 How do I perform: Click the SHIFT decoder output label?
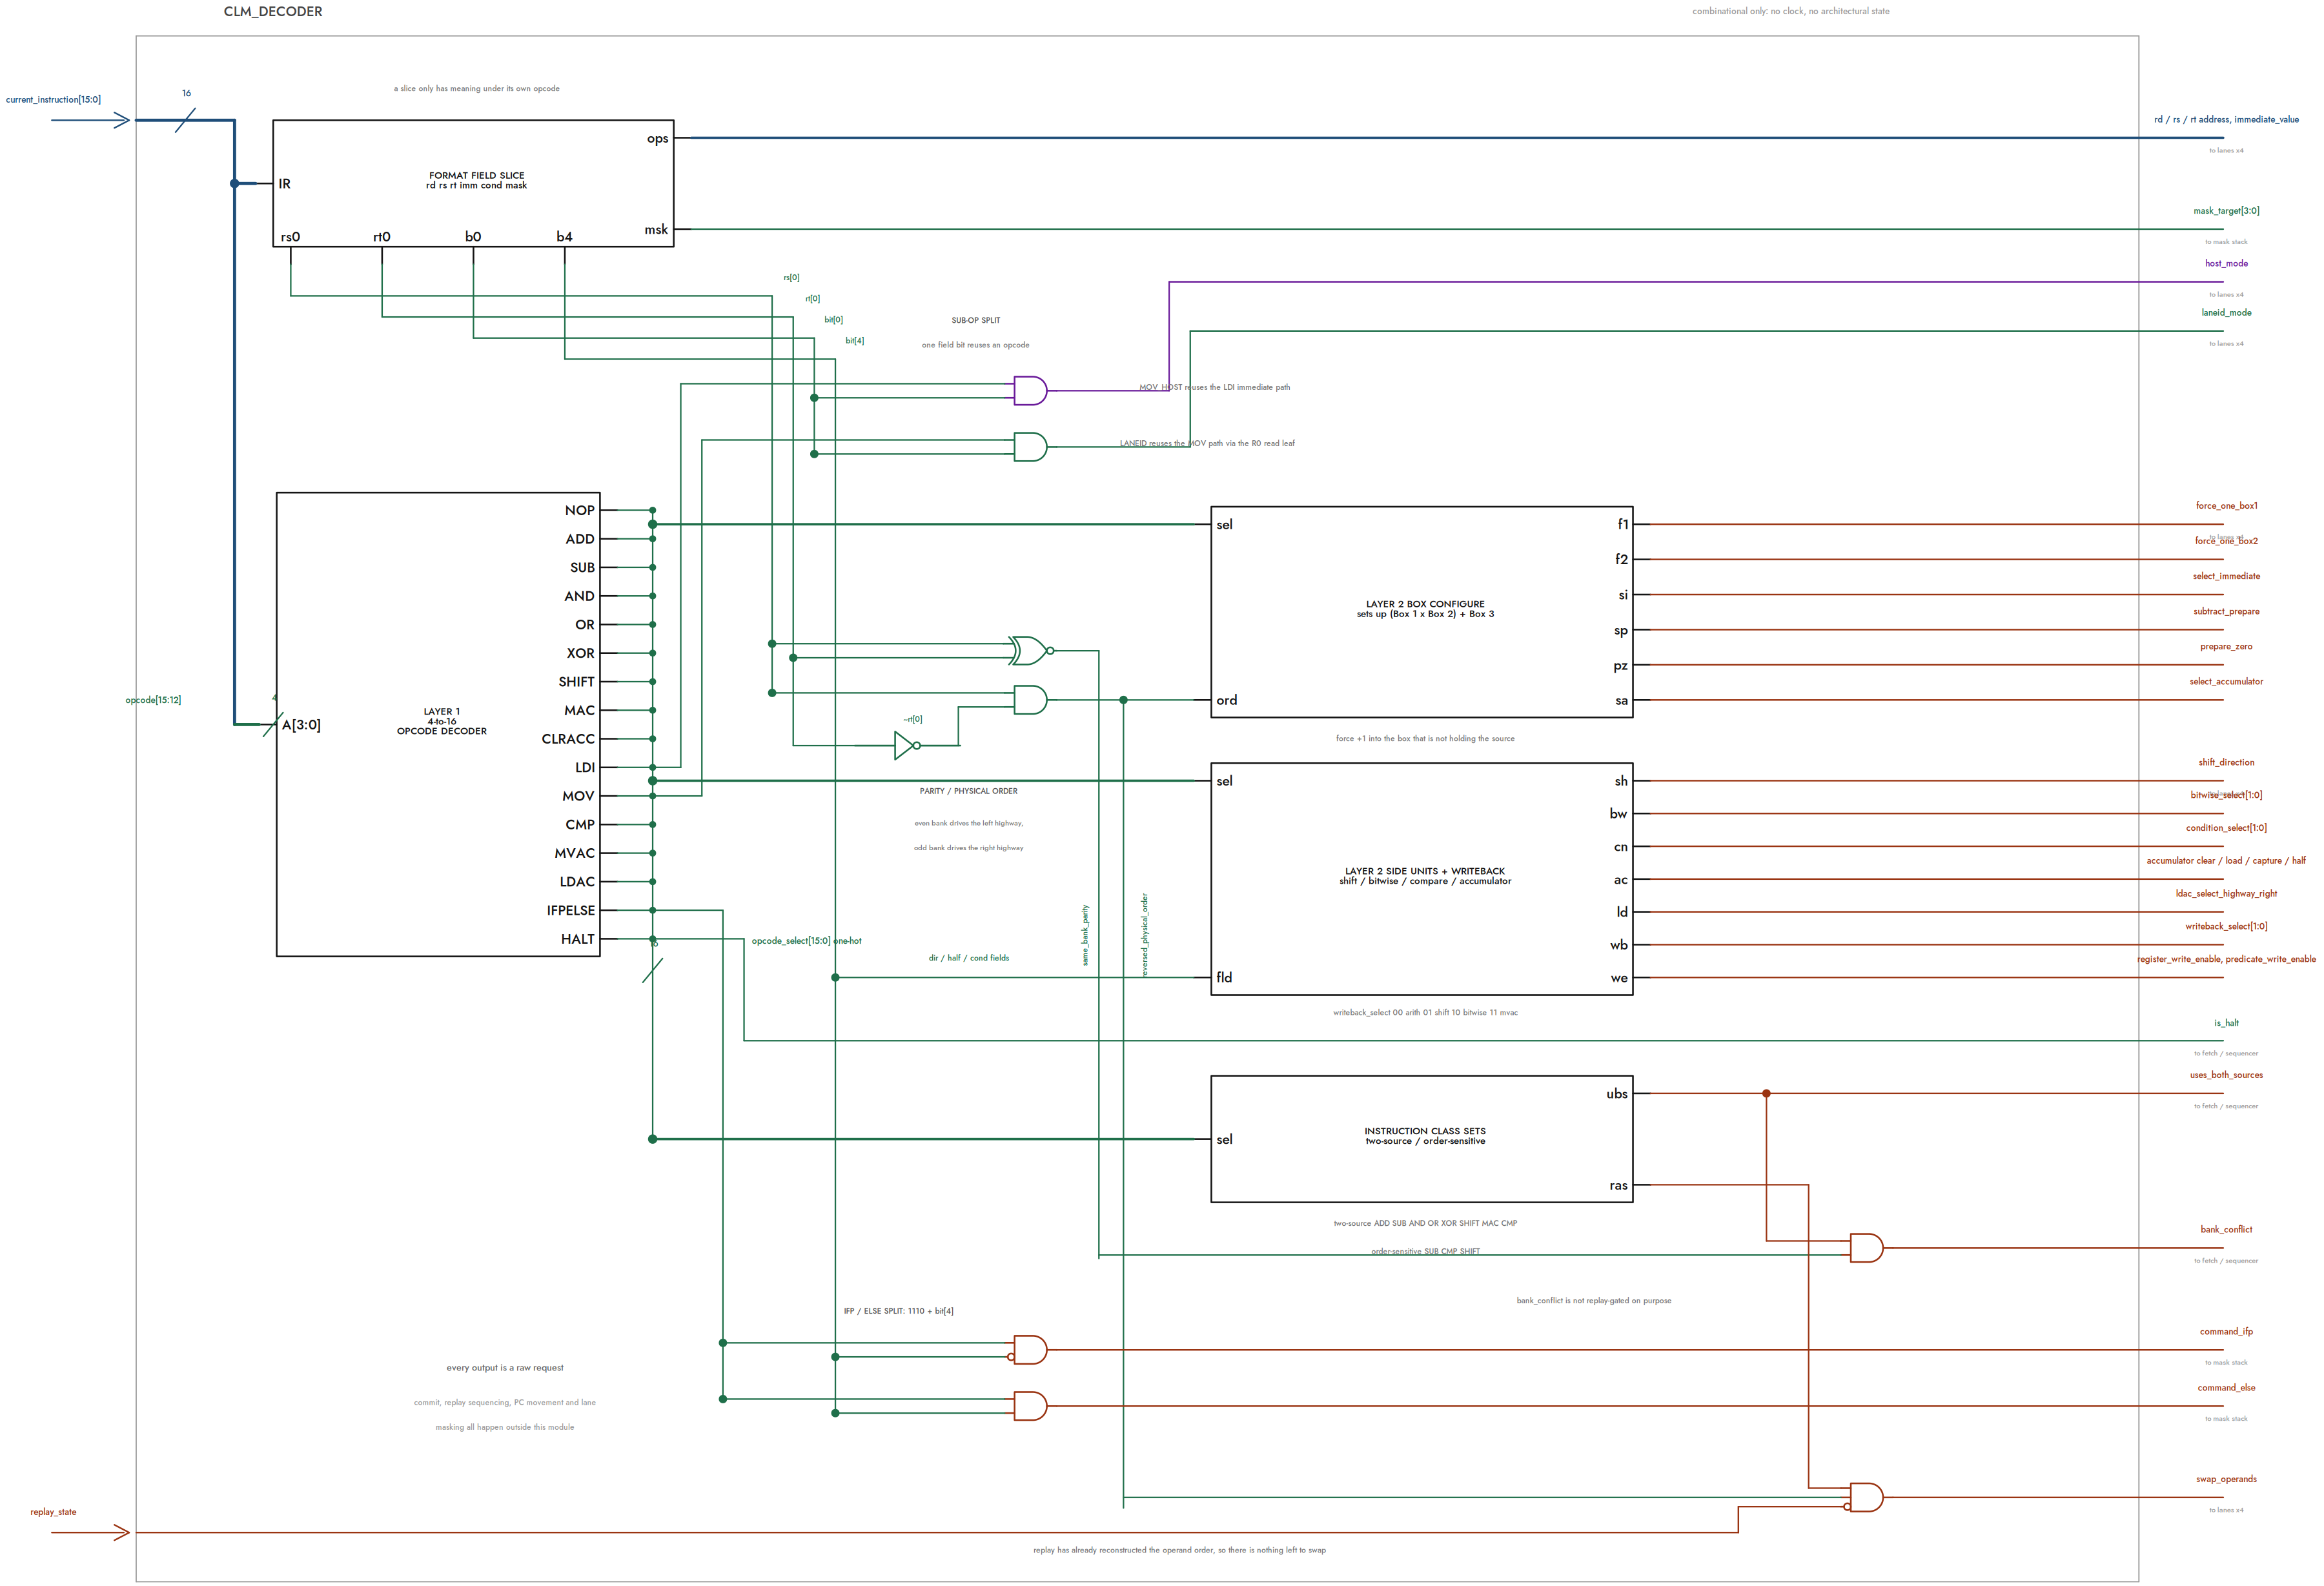click(576, 681)
